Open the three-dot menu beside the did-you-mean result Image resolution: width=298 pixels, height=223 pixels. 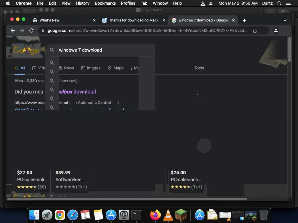198,93
